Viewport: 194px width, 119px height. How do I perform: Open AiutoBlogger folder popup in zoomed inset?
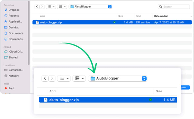tap(117, 78)
